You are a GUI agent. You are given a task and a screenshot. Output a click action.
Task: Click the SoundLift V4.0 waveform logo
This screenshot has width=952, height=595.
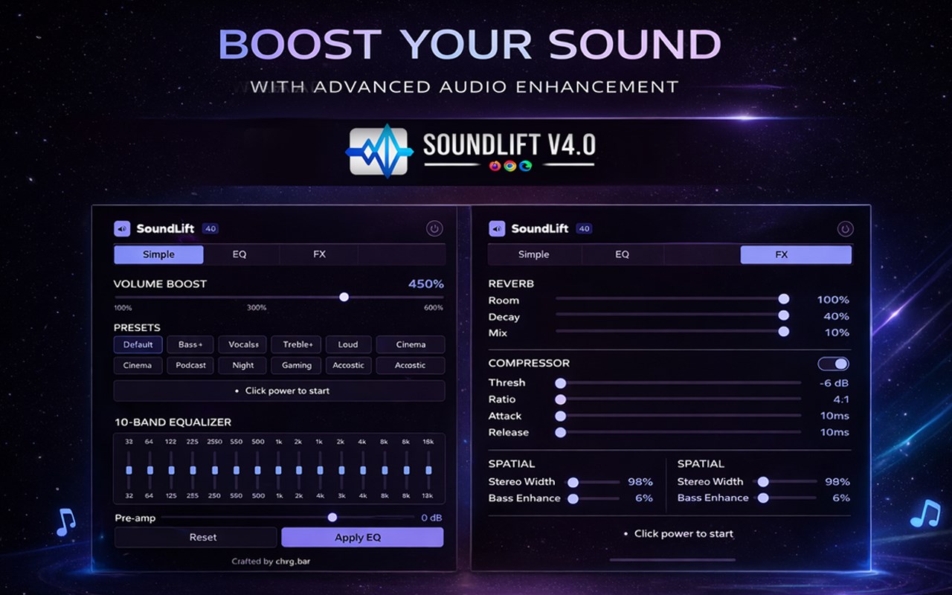(x=379, y=152)
